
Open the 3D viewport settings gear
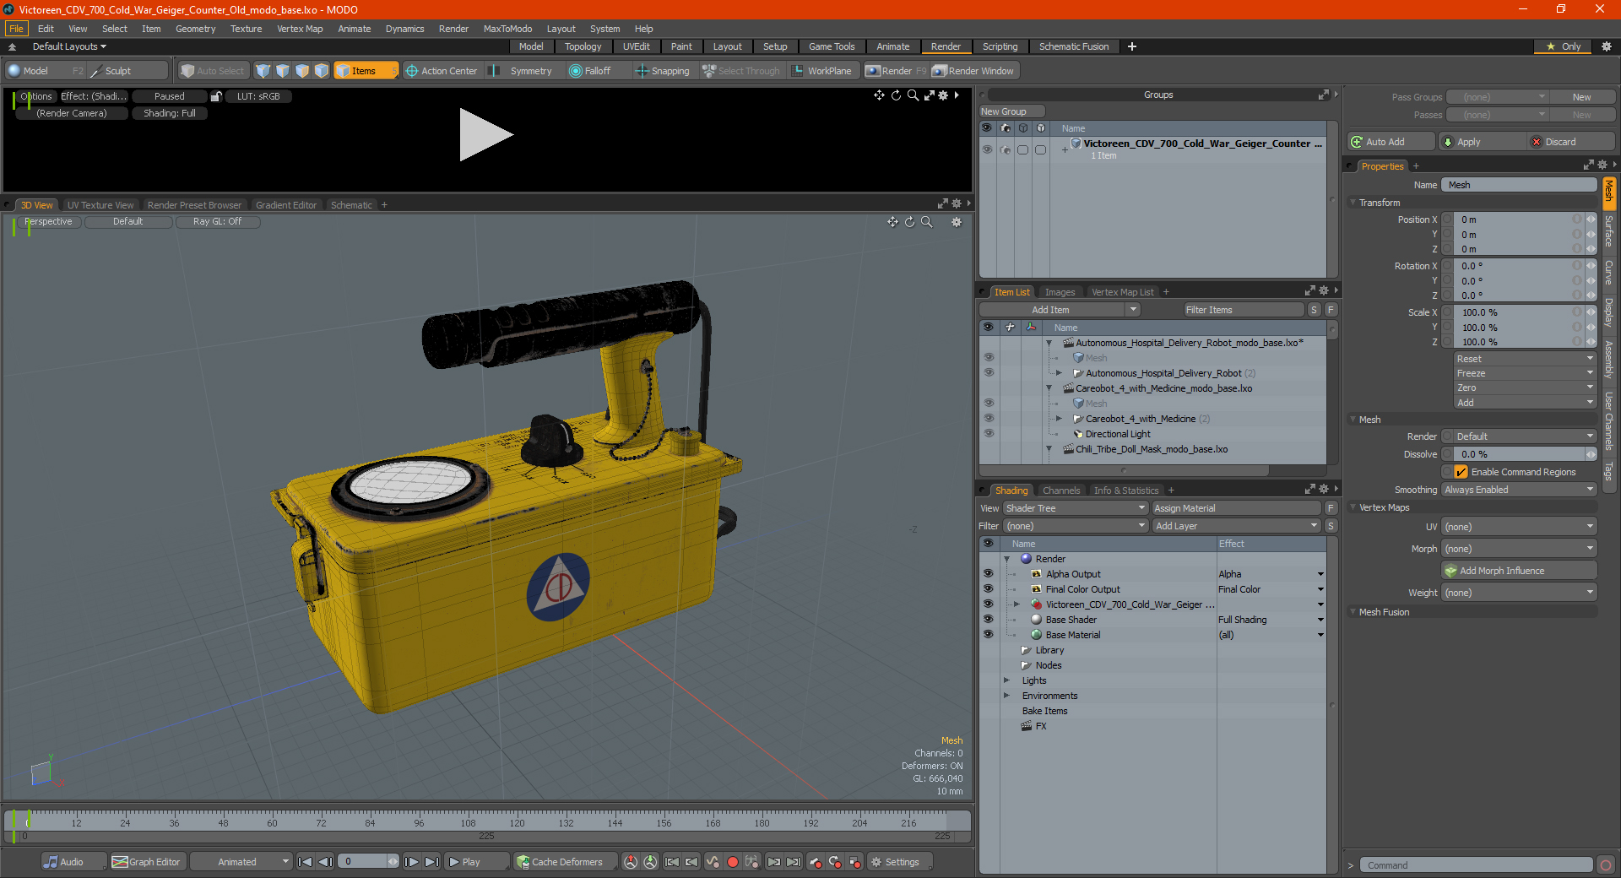point(957,222)
